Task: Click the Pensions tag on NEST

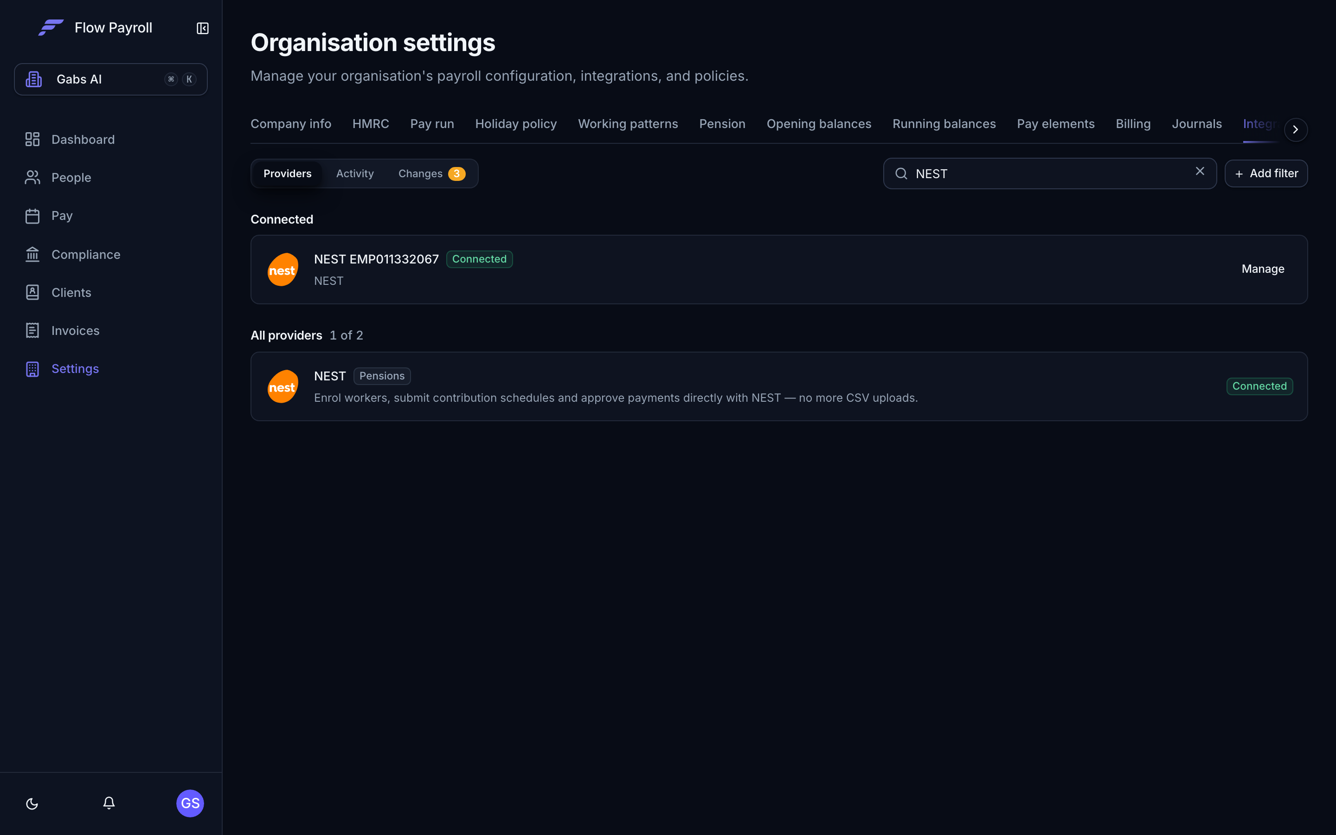Action: pyautogui.click(x=381, y=376)
